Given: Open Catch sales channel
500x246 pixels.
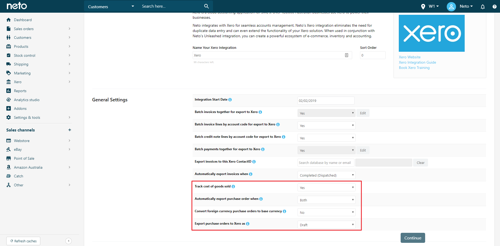Looking at the screenshot, I should (18, 176).
